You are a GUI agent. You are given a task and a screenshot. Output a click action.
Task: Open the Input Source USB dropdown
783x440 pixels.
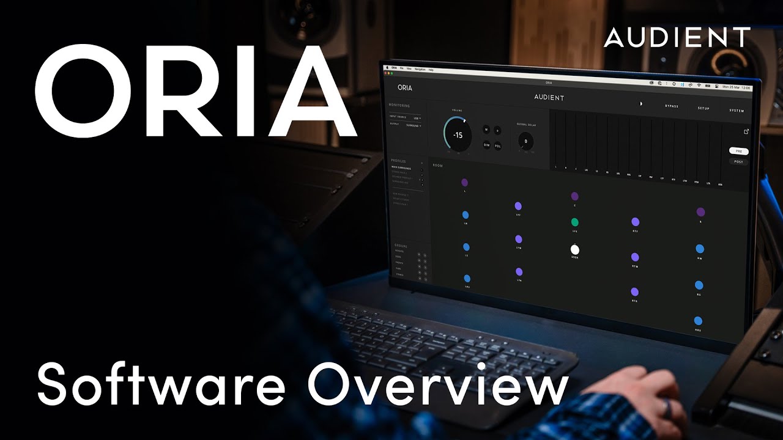pos(417,118)
